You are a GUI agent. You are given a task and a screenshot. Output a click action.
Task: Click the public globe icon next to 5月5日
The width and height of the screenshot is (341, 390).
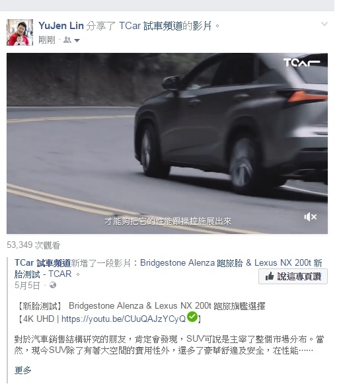click(53, 285)
